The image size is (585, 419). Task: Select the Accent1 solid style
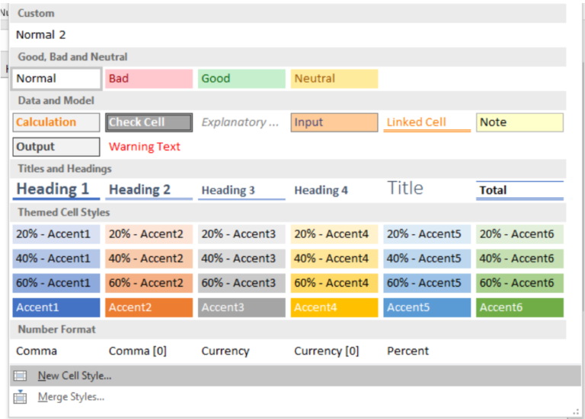(x=56, y=307)
